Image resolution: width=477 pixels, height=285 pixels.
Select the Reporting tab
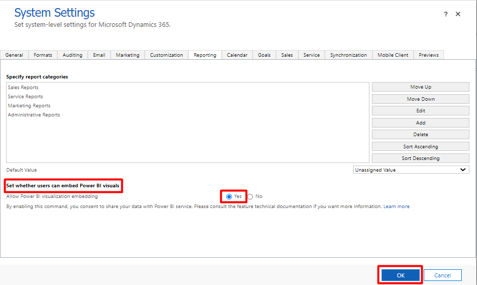tap(205, 55)
